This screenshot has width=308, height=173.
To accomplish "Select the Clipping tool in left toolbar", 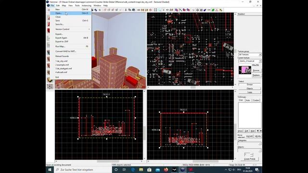I will coord(50,80).
